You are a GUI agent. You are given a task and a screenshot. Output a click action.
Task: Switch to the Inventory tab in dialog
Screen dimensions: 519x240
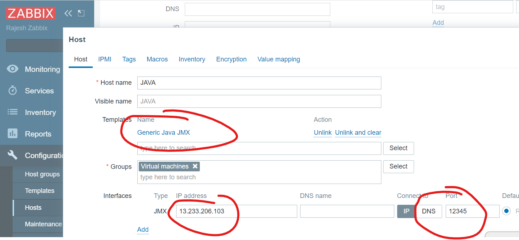coord(192,59)
